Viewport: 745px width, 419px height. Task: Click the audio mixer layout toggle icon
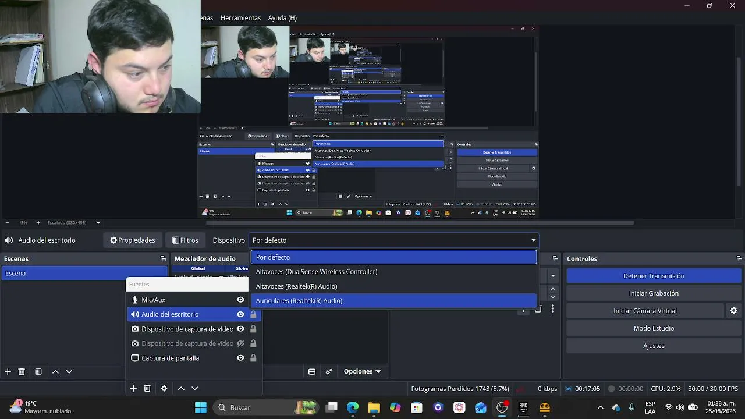(312, 371)
